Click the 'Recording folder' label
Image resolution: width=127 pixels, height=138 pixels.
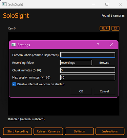coord(23,63)
